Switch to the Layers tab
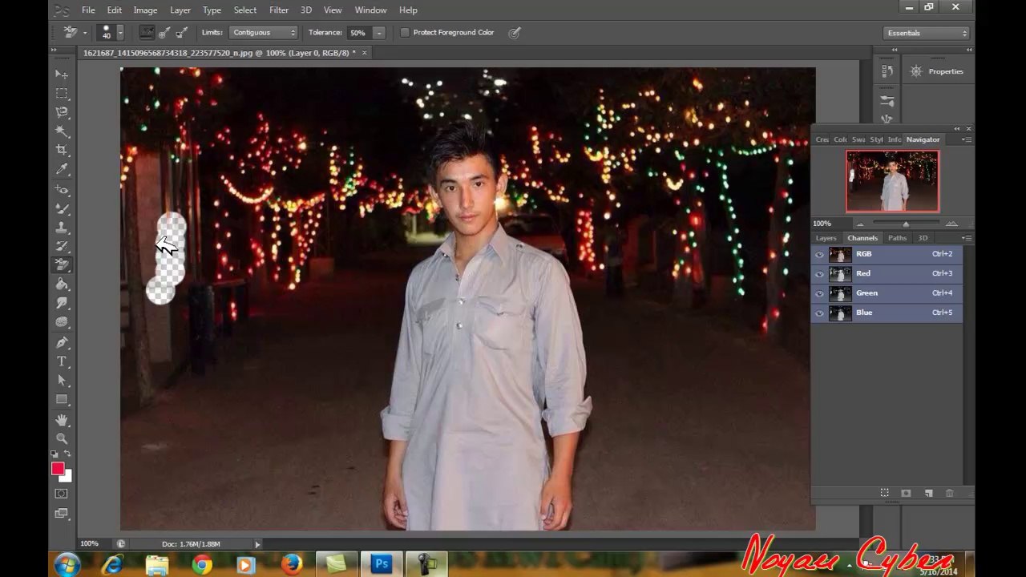The image size is (1026, 577). 826,238
